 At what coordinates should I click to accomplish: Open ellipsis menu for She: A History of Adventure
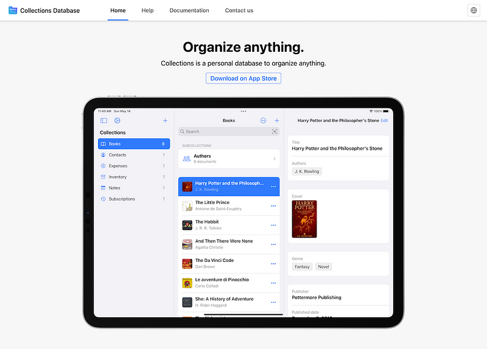273,302
